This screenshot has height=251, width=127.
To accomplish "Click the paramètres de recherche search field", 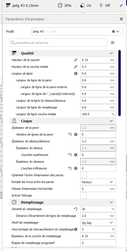I will 58,43.
